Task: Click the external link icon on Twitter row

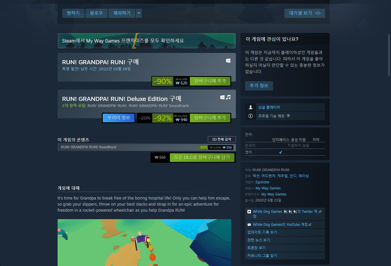Action: [x=320, y=212]
